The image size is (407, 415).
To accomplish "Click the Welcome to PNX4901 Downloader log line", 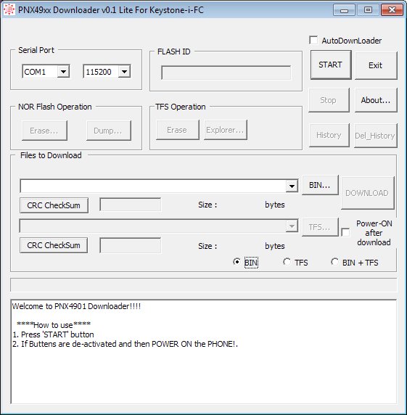I will [76, 306].
